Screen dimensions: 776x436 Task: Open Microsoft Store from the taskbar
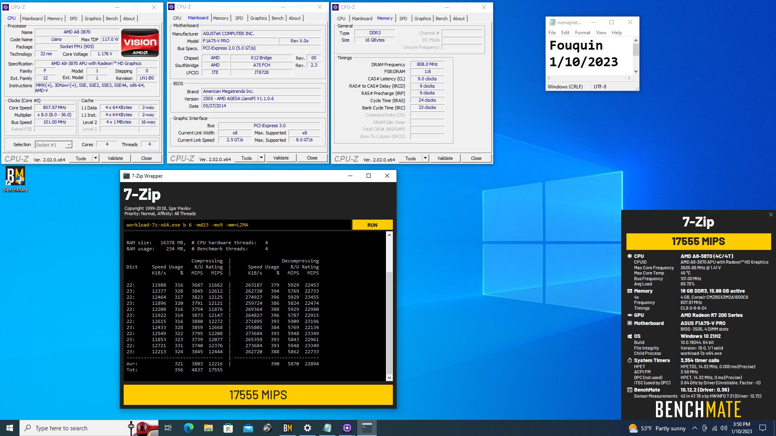(x=228, y=428)
